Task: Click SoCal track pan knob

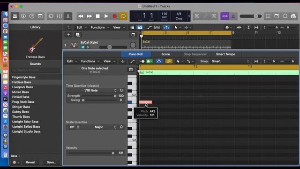Action: click(x=133, y=45)
